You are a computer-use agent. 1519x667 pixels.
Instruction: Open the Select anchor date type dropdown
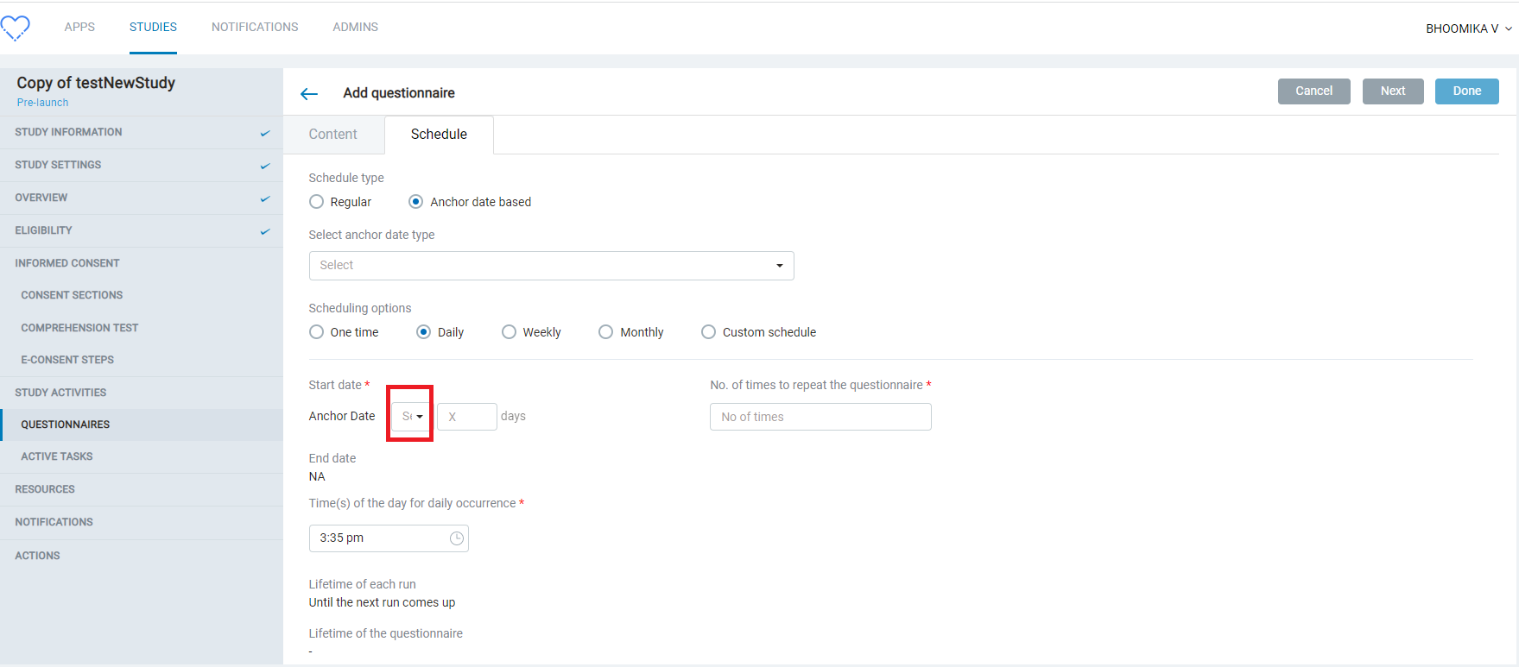click(552, 266)
